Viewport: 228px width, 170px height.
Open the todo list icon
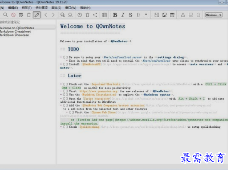pyautogui.click(x=104, y=15)
